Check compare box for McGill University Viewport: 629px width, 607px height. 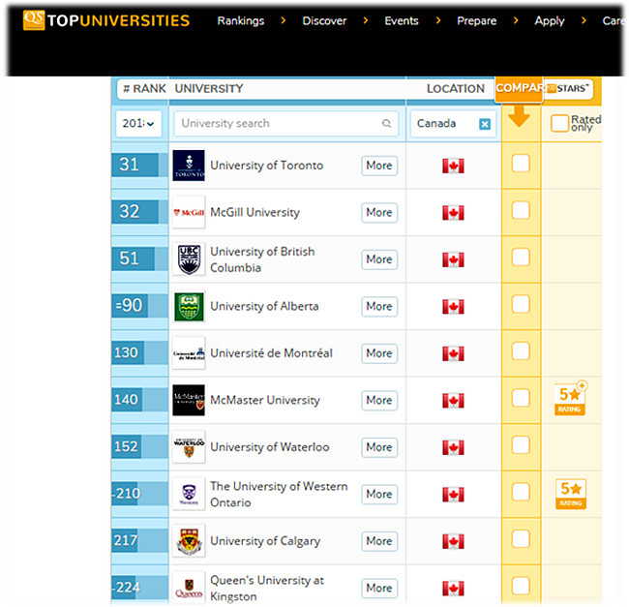coord(521,210)
